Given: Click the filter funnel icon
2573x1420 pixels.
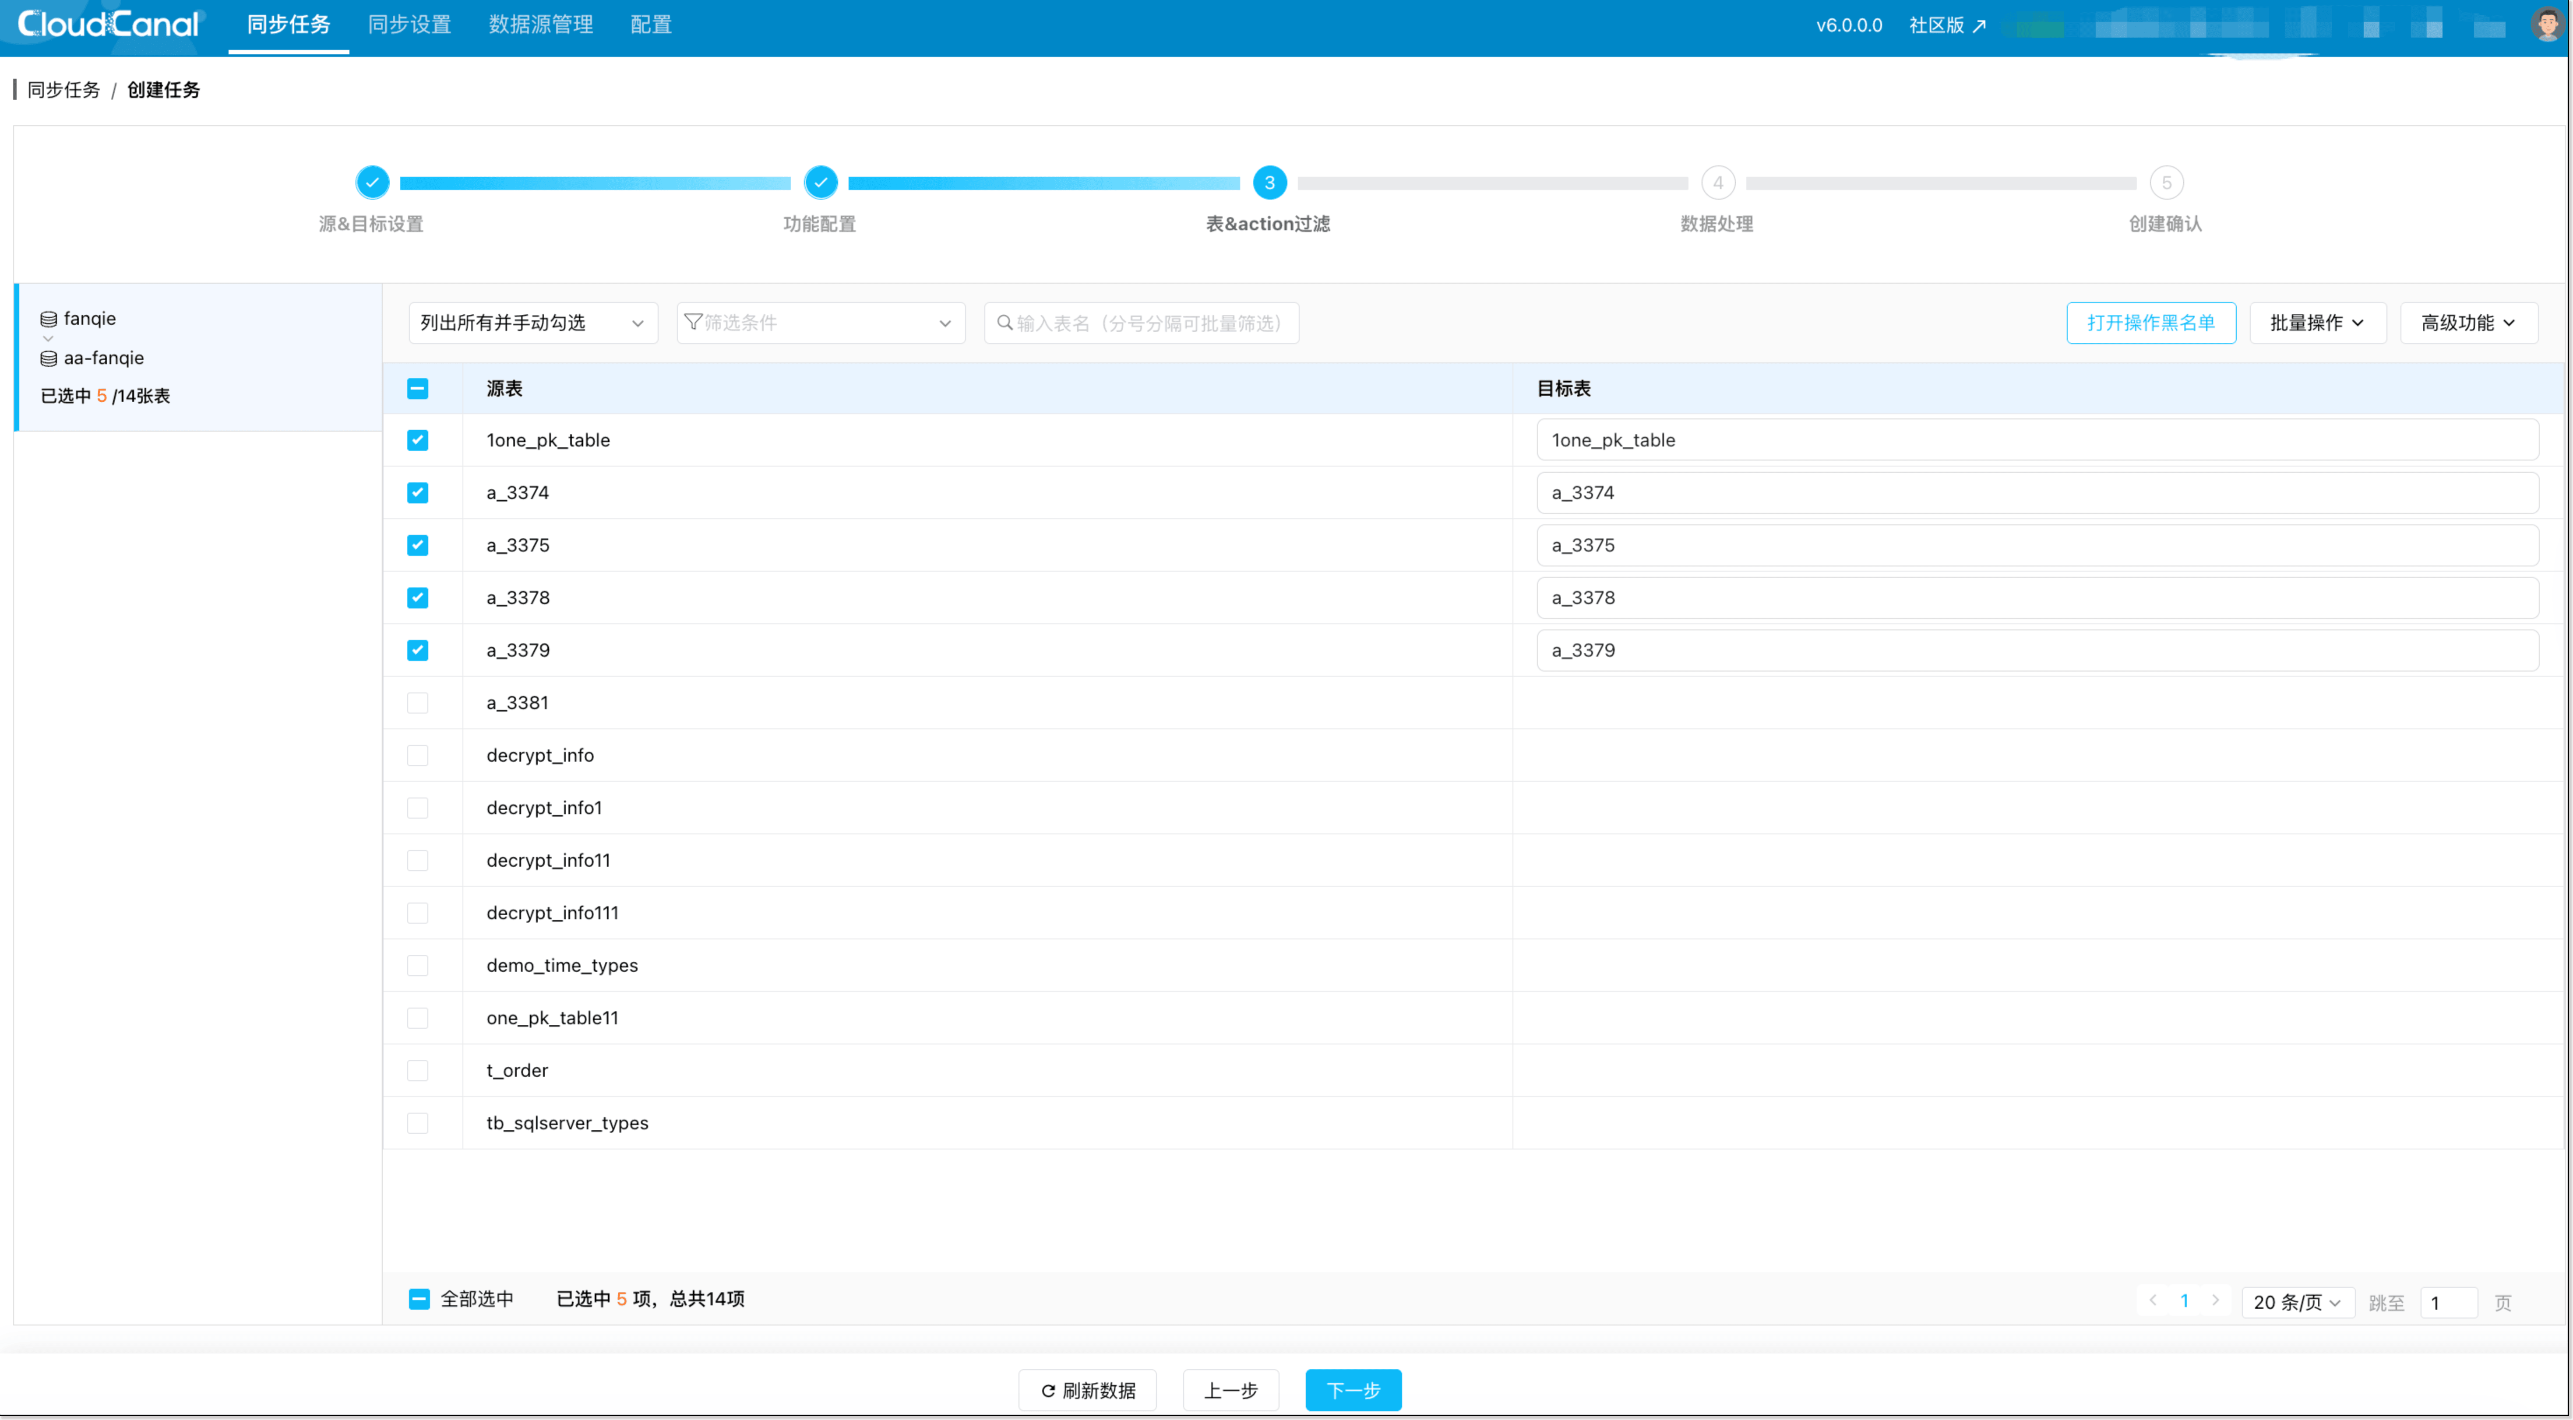Looking at the screenshot, I should click(693, 322).
